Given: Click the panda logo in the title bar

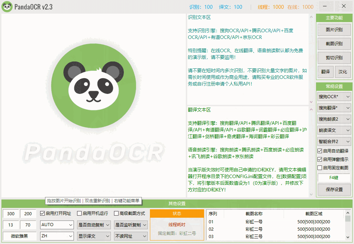Looking at the screenshot, I should tap(7, 6).
